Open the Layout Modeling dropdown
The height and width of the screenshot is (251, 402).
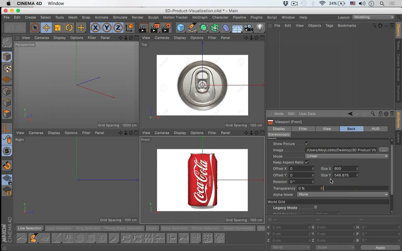click(373, 17)
